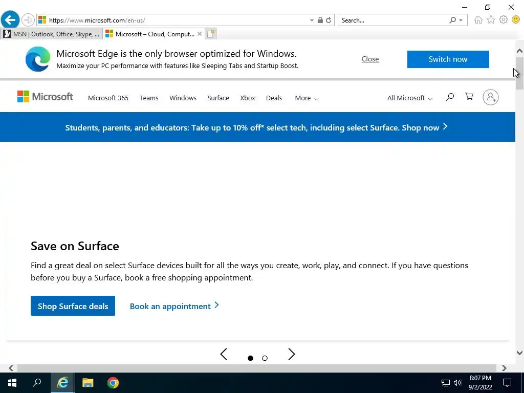Click the vertical scrollbar up arrow
The image size is (524, 393).
tap(519, 51)
